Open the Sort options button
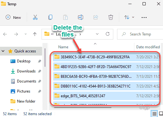This screenshot has width=163, height=117. click(129, 17)
